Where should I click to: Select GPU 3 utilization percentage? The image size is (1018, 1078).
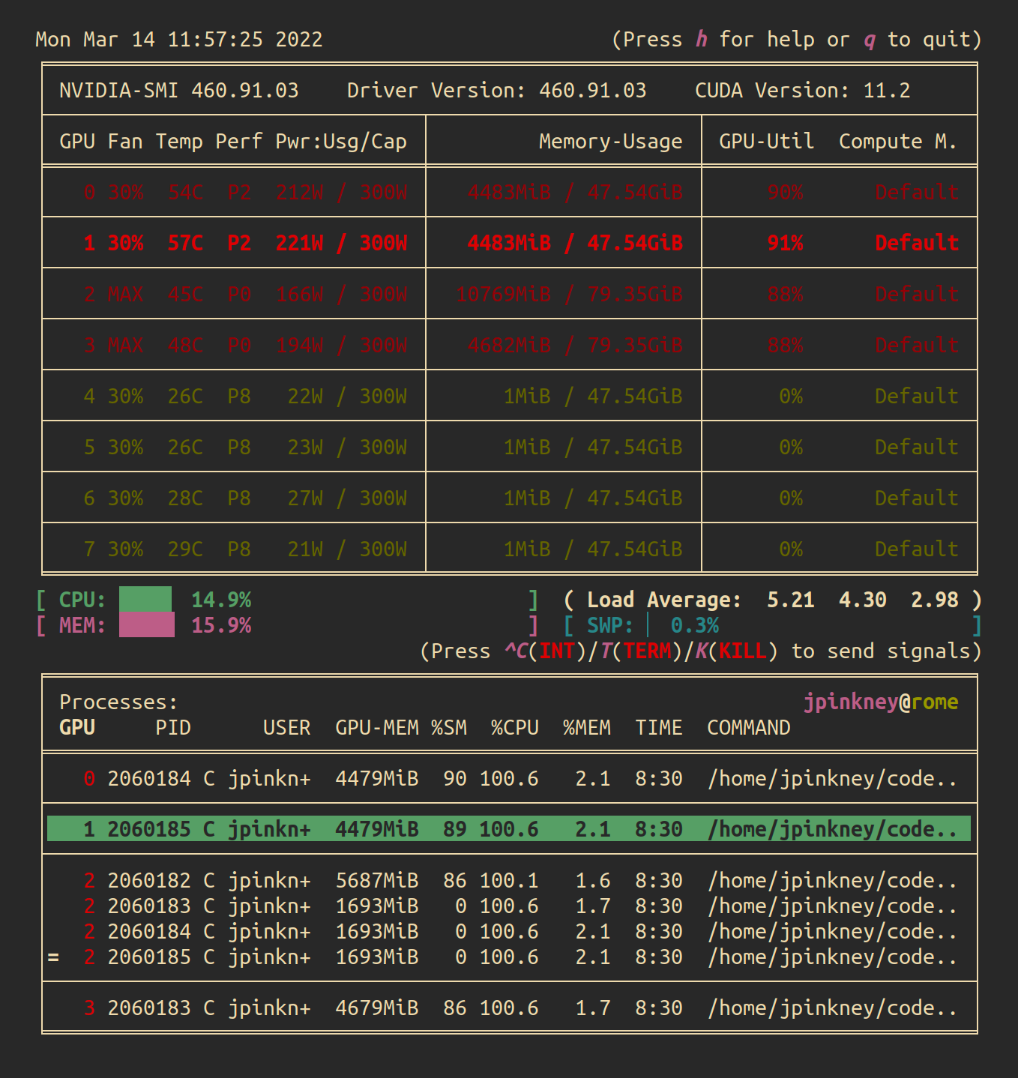784,345
